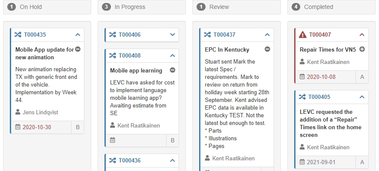Click the shuffle icon on card T000406
This screenshot has height=171, width=379.
112,35
